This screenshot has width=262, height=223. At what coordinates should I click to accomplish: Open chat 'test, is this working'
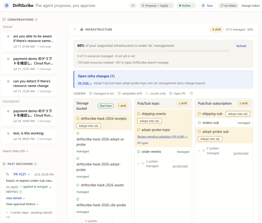coord(30,136)
